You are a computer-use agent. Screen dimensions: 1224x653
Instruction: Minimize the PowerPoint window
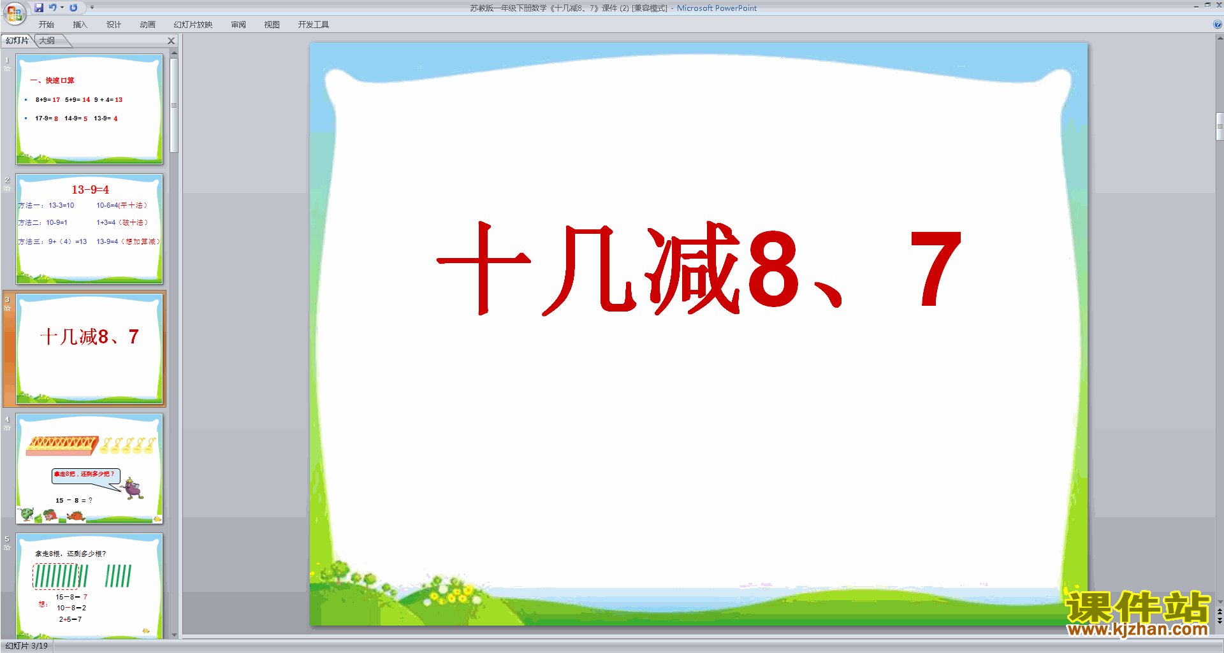(x=1196, y=6)
